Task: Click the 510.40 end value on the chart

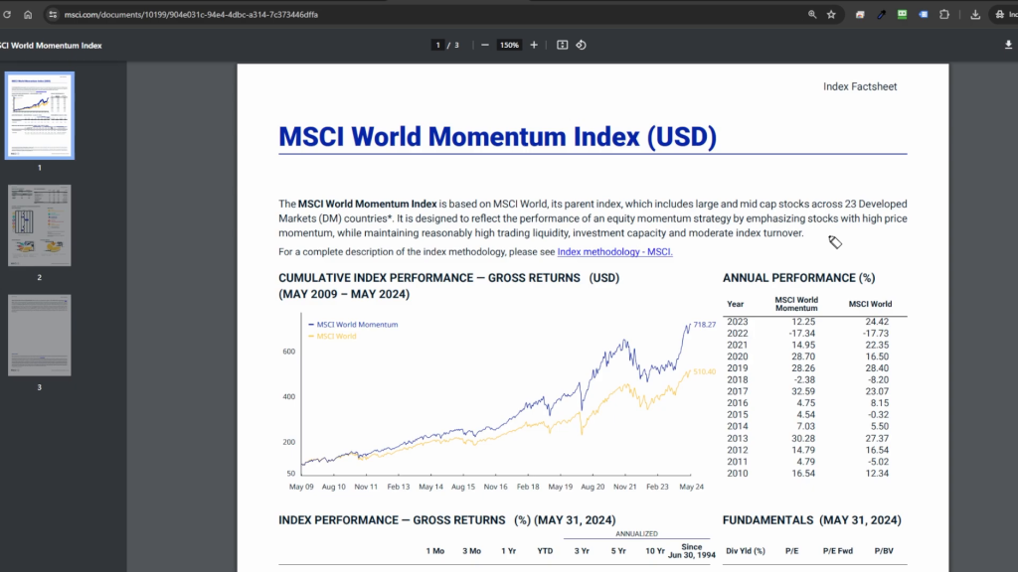Action: click(x=705, y=371)
